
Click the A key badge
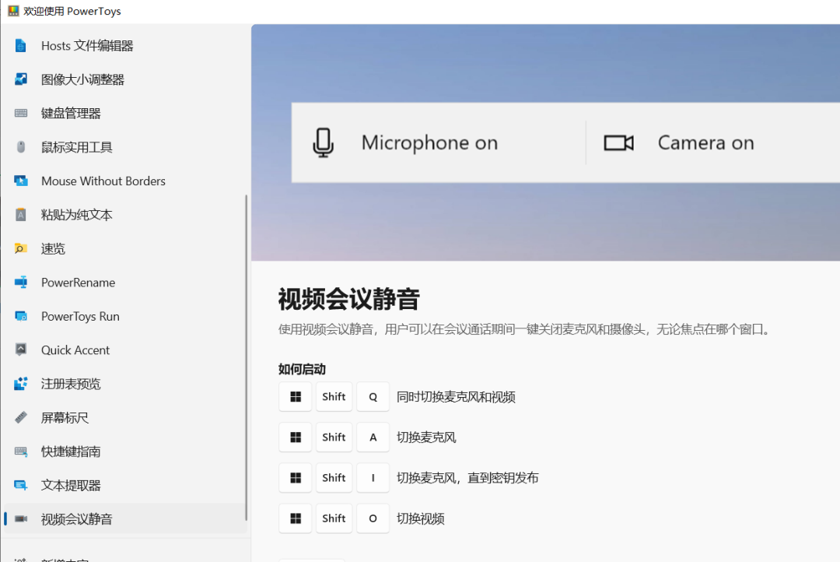(x=373, y=437)
